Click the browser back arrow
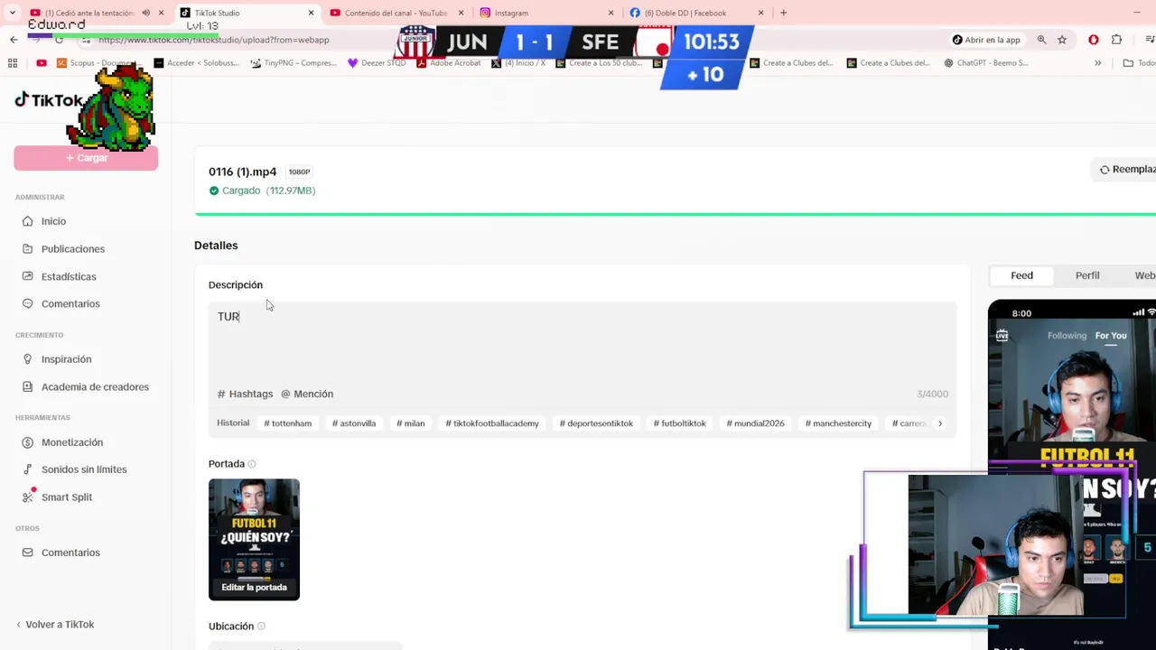 (14, 40)
